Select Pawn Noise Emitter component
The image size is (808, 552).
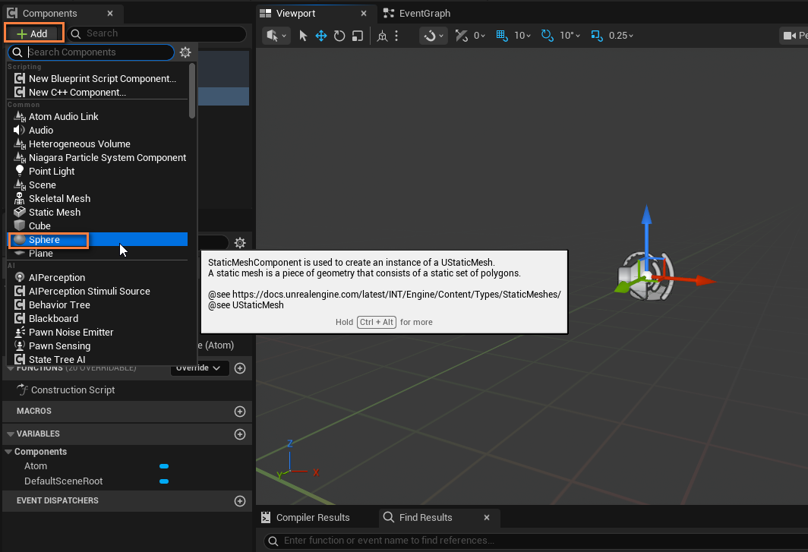pyautogui.click(x=97, y=332)
